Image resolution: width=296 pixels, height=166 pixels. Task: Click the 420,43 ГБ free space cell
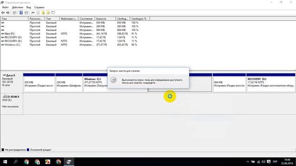tap(122, 45)
